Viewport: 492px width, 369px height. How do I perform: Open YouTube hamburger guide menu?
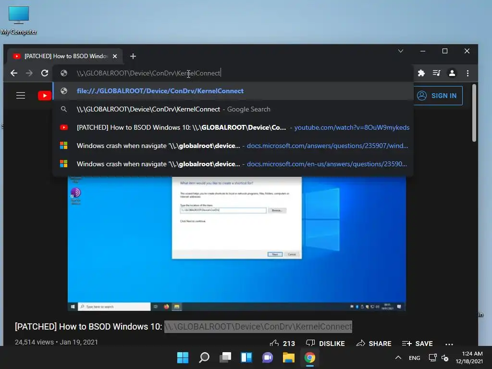(x=21, y=96)
